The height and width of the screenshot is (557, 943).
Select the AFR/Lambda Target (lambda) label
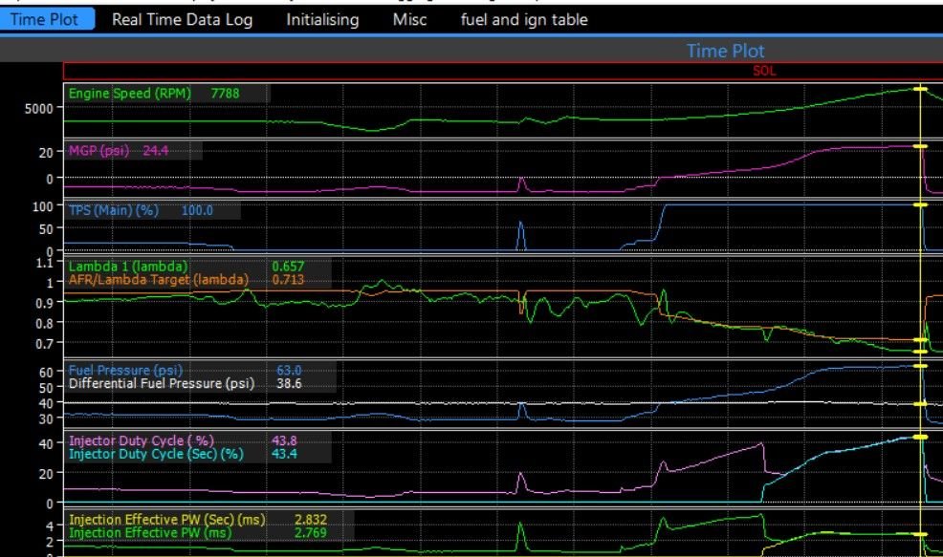(x=158, y=279)
